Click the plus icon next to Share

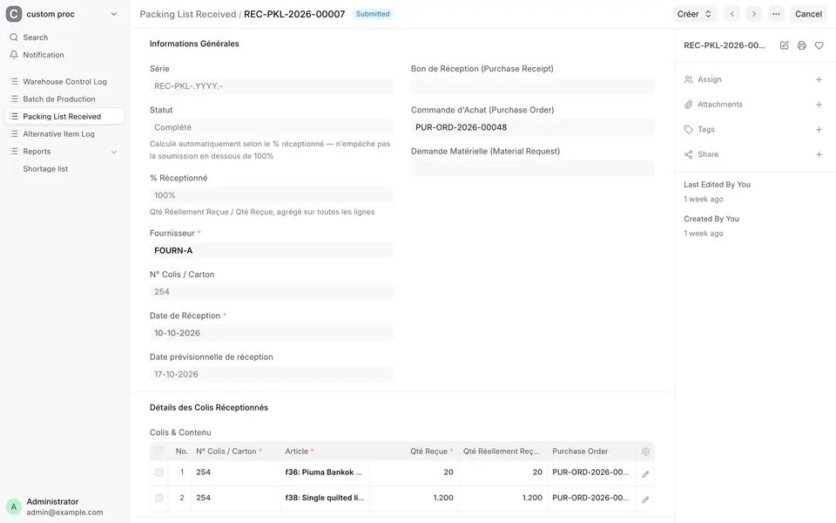819,154
